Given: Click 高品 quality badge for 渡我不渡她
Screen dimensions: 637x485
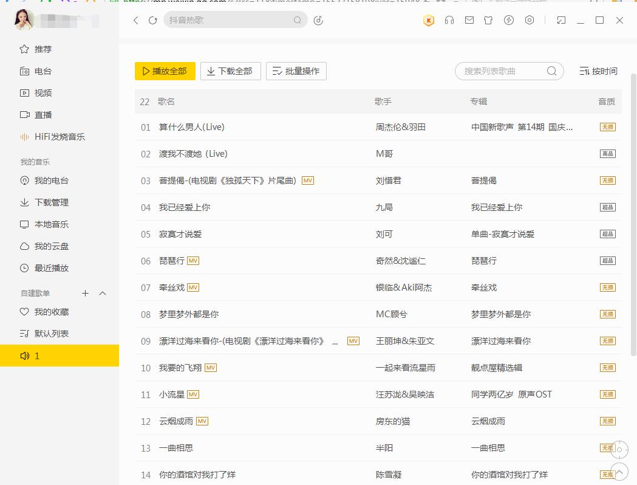Looking at the screenshot, I should tap(608, 154).
